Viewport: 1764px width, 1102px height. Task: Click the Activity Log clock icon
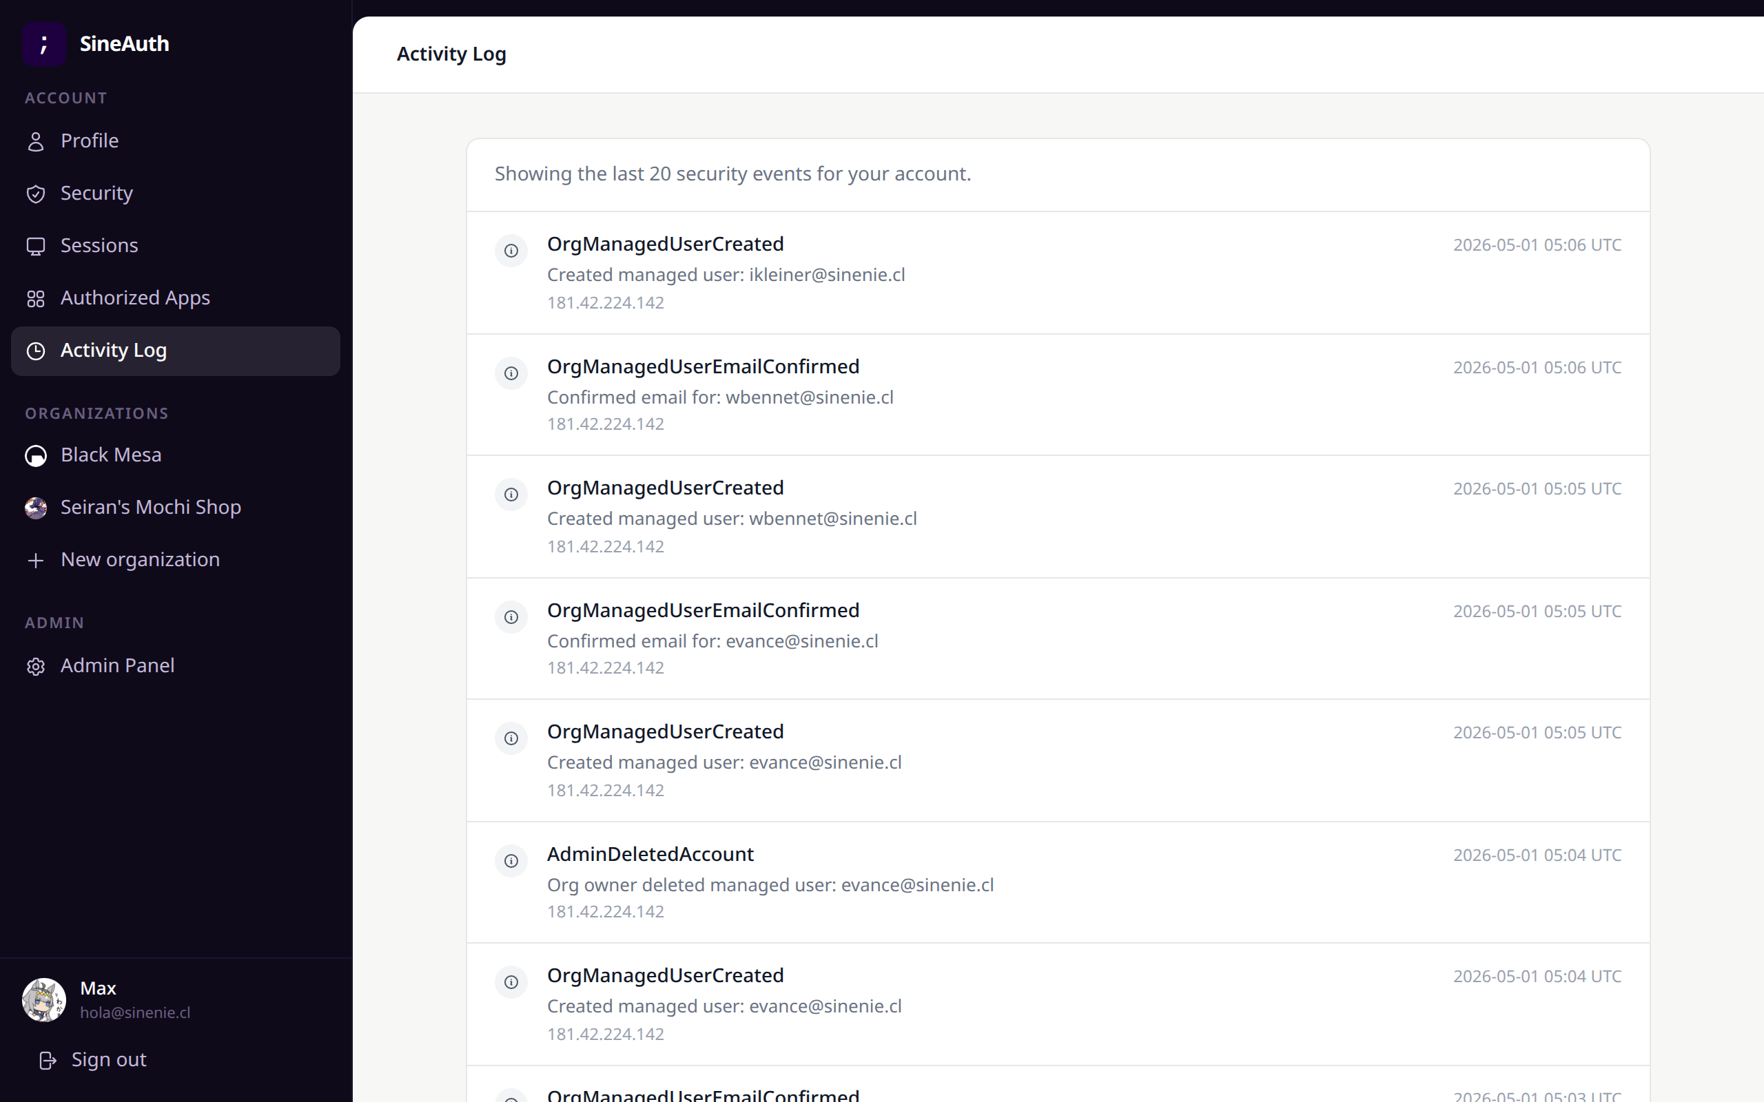coord(36,351)
